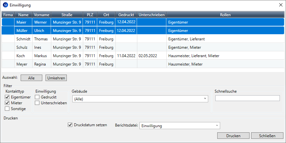This screenshot has width=286, height=143.
Task: Check the Gedruckt filter checkbox
Action: coord(37,97)
